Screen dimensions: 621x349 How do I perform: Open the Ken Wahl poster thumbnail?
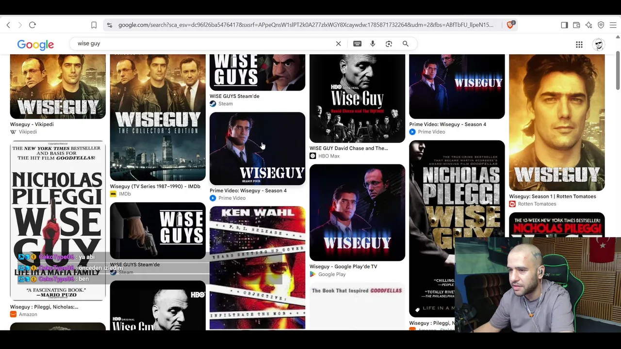[257, 268]
